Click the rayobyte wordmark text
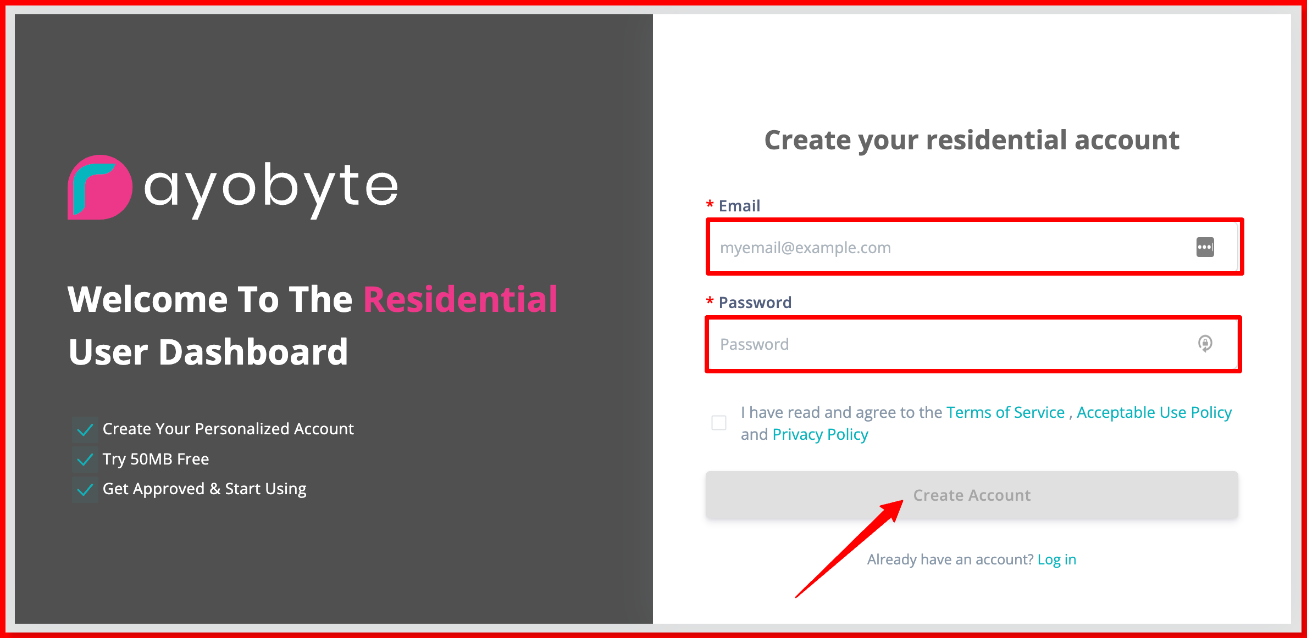 272,189
